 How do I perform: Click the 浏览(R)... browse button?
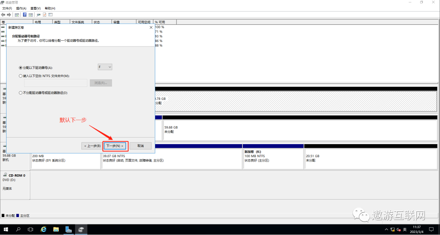[101, 83]
